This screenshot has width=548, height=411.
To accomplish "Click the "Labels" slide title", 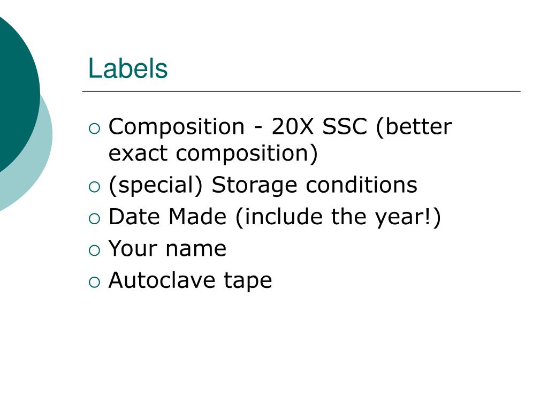I will (128, 68).
